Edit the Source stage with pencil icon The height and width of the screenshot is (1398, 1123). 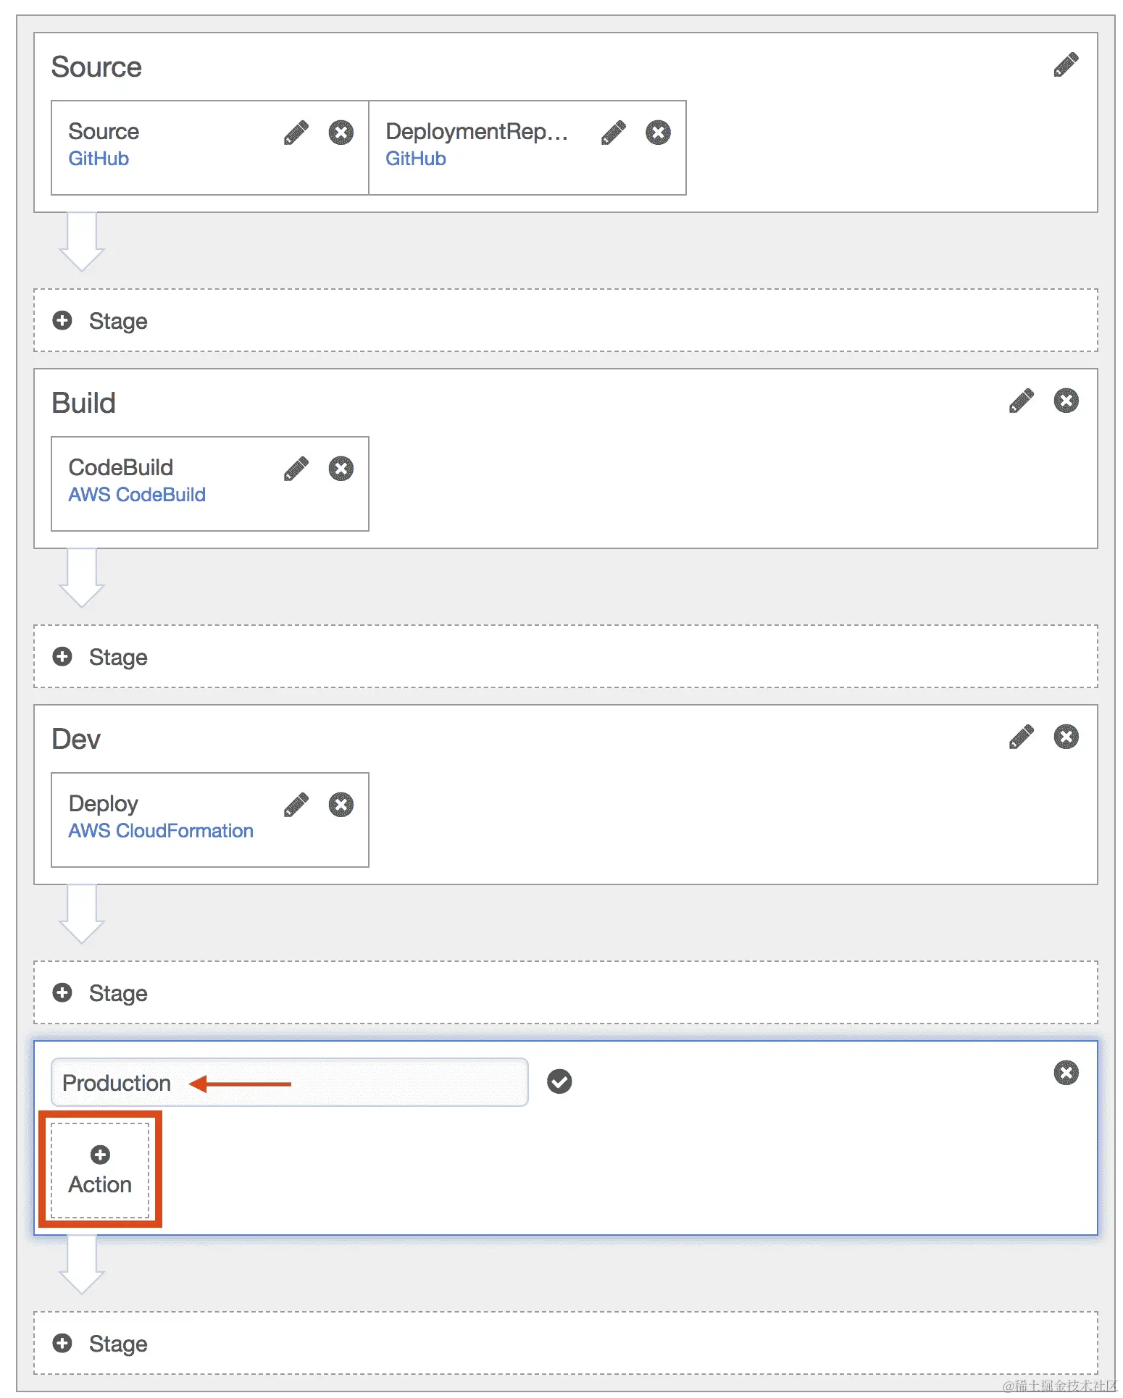pos(1066,64)
